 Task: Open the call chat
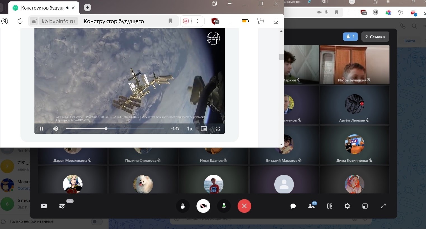click(x=293, y=206)
